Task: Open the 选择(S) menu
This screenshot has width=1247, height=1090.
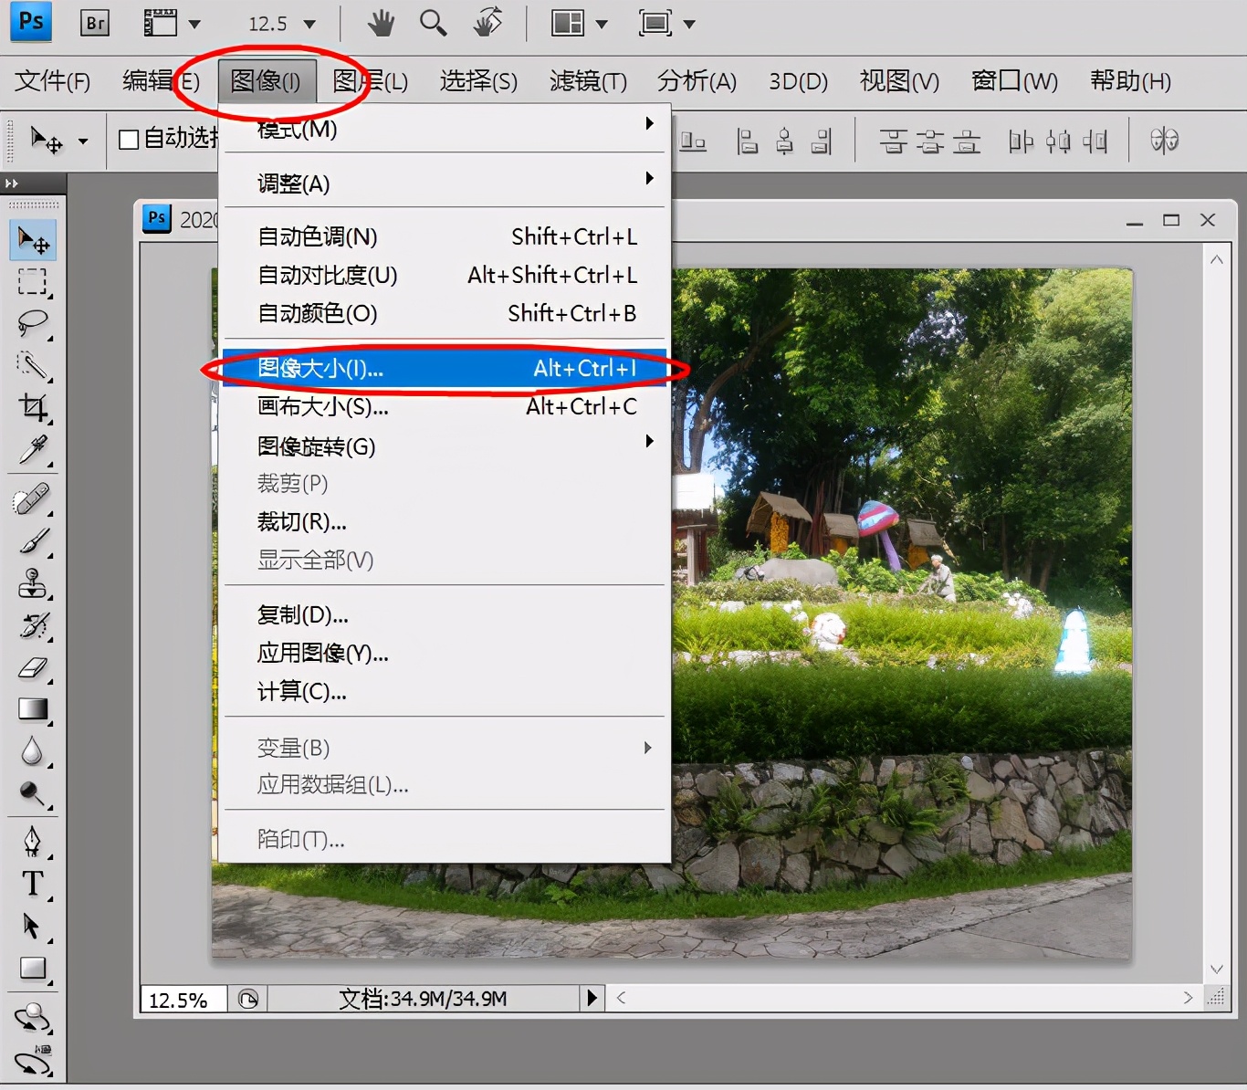Action: pyautogui.click(x=478, y=81)
